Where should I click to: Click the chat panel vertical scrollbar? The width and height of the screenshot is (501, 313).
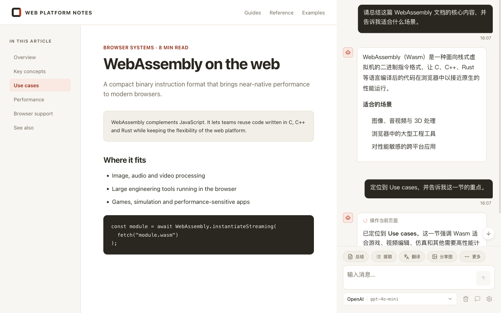point(499,106)
